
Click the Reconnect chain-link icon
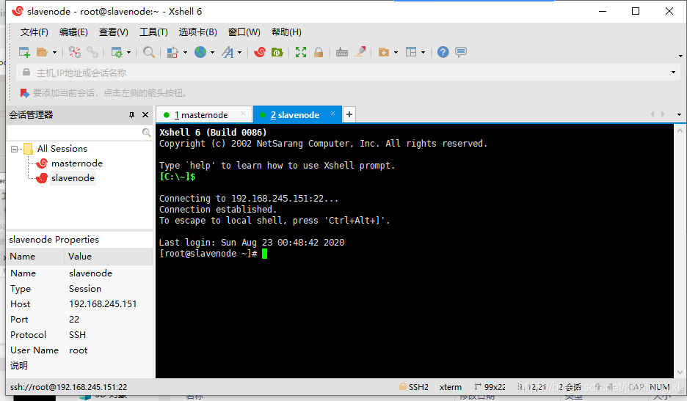click(x=92, y=53)
